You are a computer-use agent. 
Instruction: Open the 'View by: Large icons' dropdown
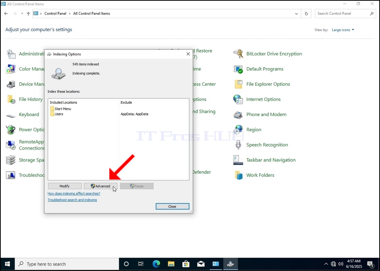pos(343,30)
